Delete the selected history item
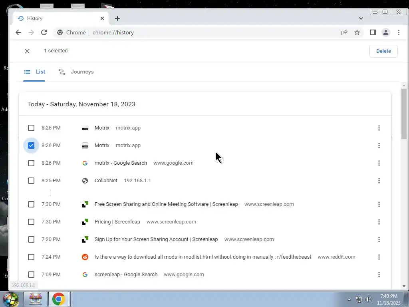This screenshot has height=307, width=409. [383, 51]
